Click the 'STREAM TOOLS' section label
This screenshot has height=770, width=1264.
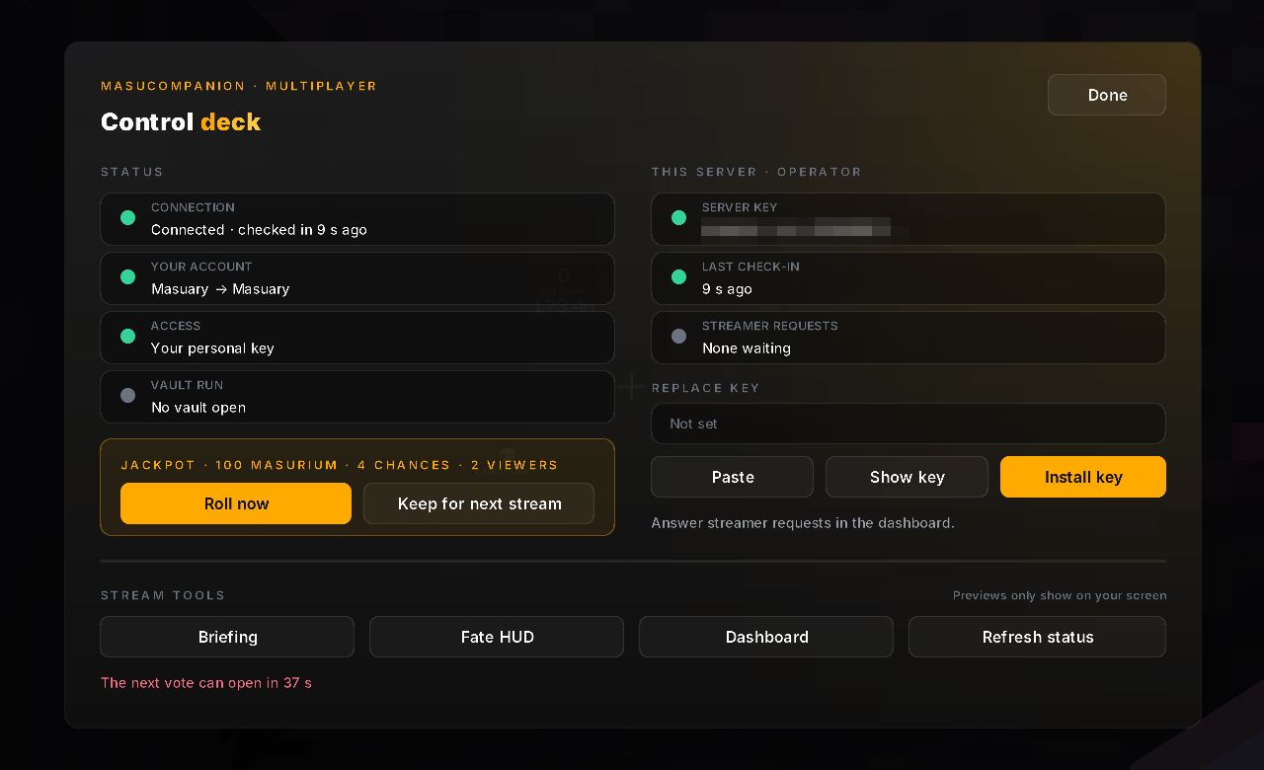pos(163,595)
